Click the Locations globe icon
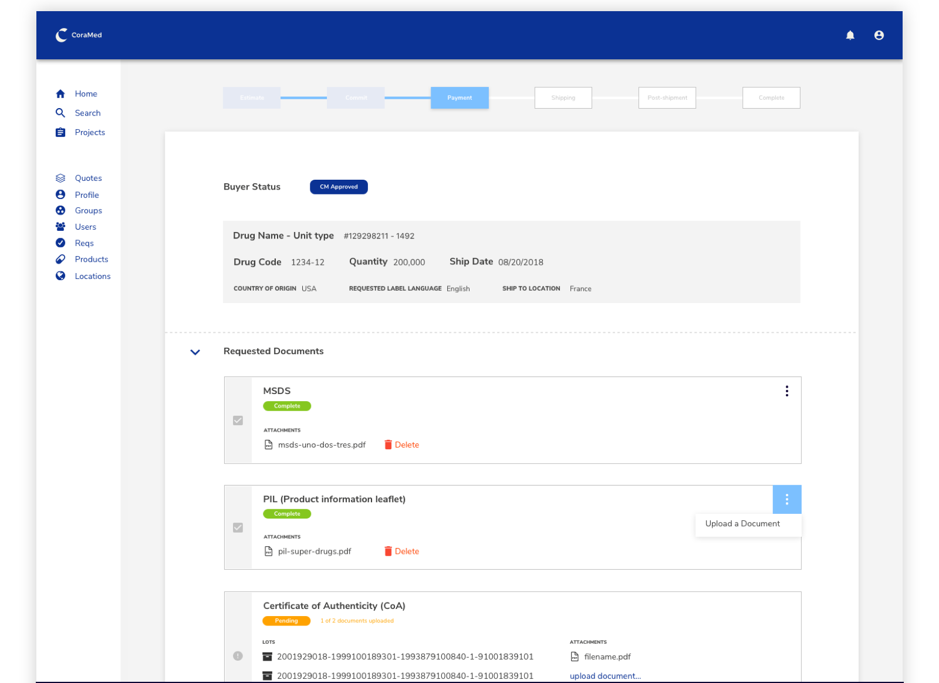The image size is (939, 683). pos(60,276)
